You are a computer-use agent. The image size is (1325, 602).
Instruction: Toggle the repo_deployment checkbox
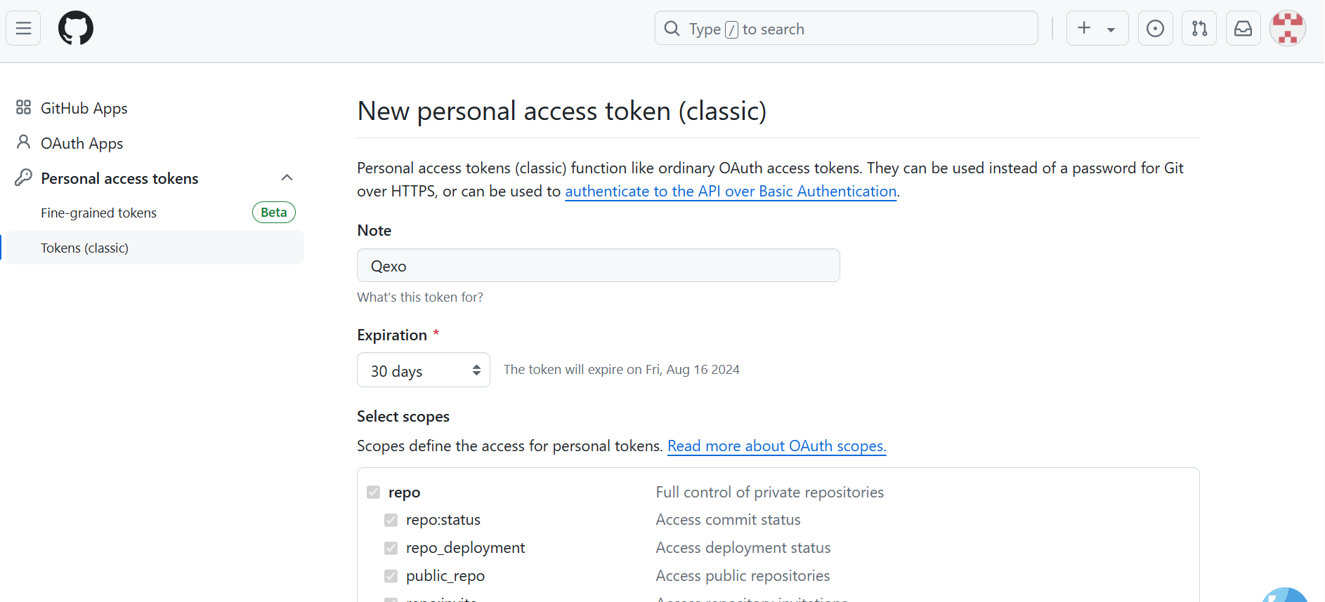pyautogui.click(x=391, y=548)
